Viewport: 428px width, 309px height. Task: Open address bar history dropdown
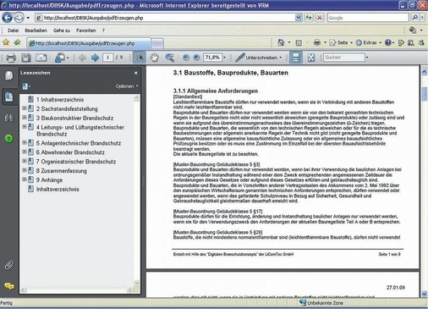[299, 18]
